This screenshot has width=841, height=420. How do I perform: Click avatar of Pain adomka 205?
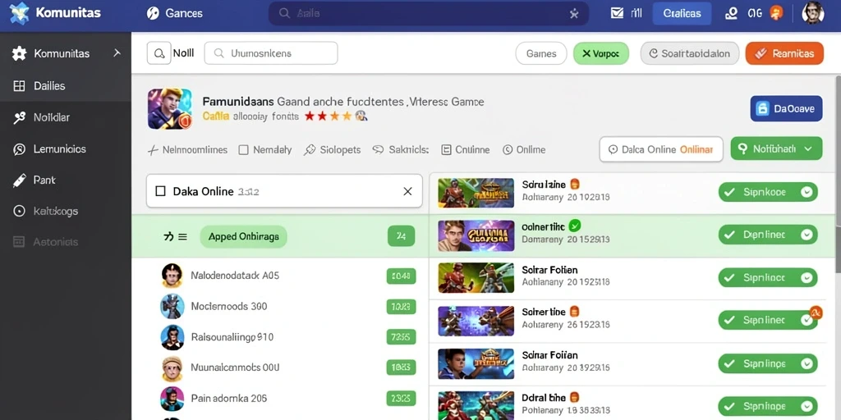172,399
